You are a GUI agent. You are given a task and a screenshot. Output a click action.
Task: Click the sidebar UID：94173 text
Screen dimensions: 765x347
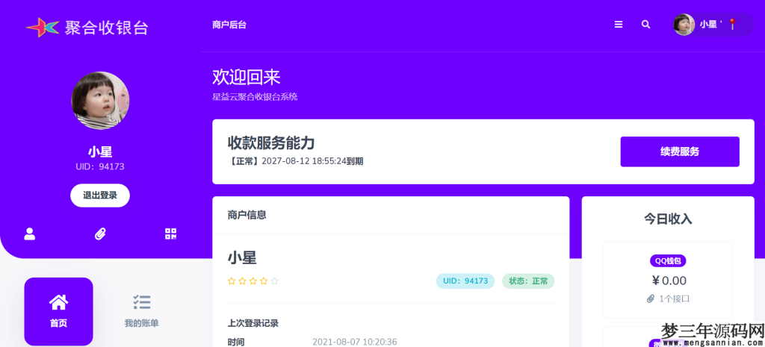pyautogui.click(x=100, y=166)
